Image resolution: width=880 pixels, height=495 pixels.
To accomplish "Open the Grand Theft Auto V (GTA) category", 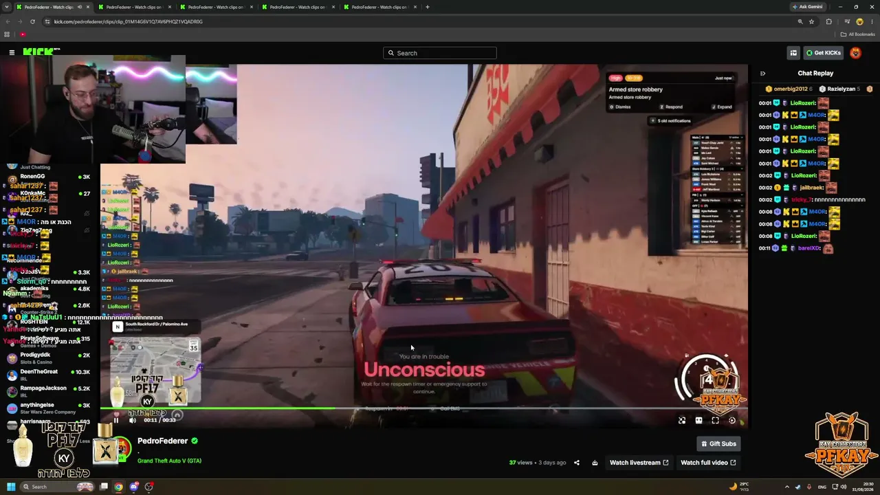I will point(169,461).
